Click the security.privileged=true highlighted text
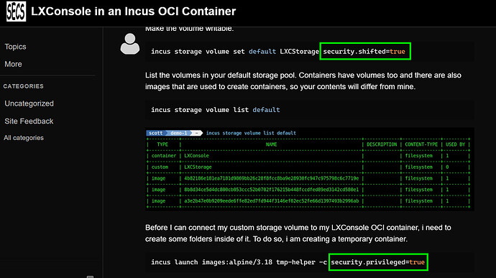Viewport: 496px width, 278px height. pyautogui.click(x=378, y=262)
